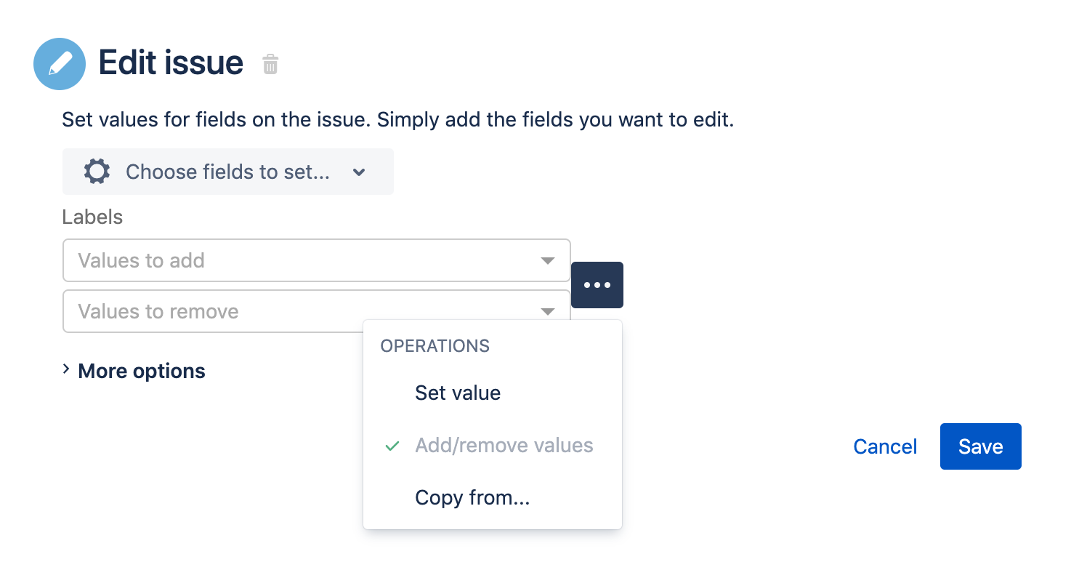Click the blue pencil Edit issue icon
The height and width of the screenshot is (570, 1087).
click(x=60, y=64)
